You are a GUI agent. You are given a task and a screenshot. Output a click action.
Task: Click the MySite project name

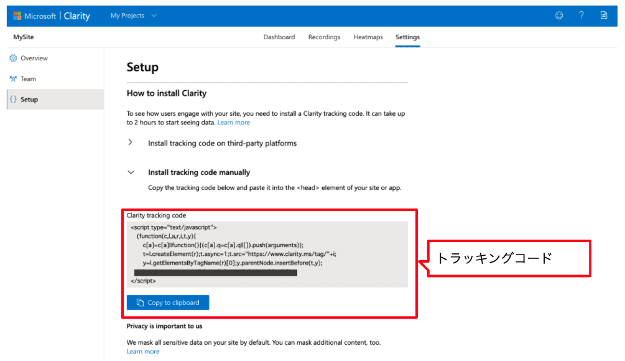tap(24, 37)
